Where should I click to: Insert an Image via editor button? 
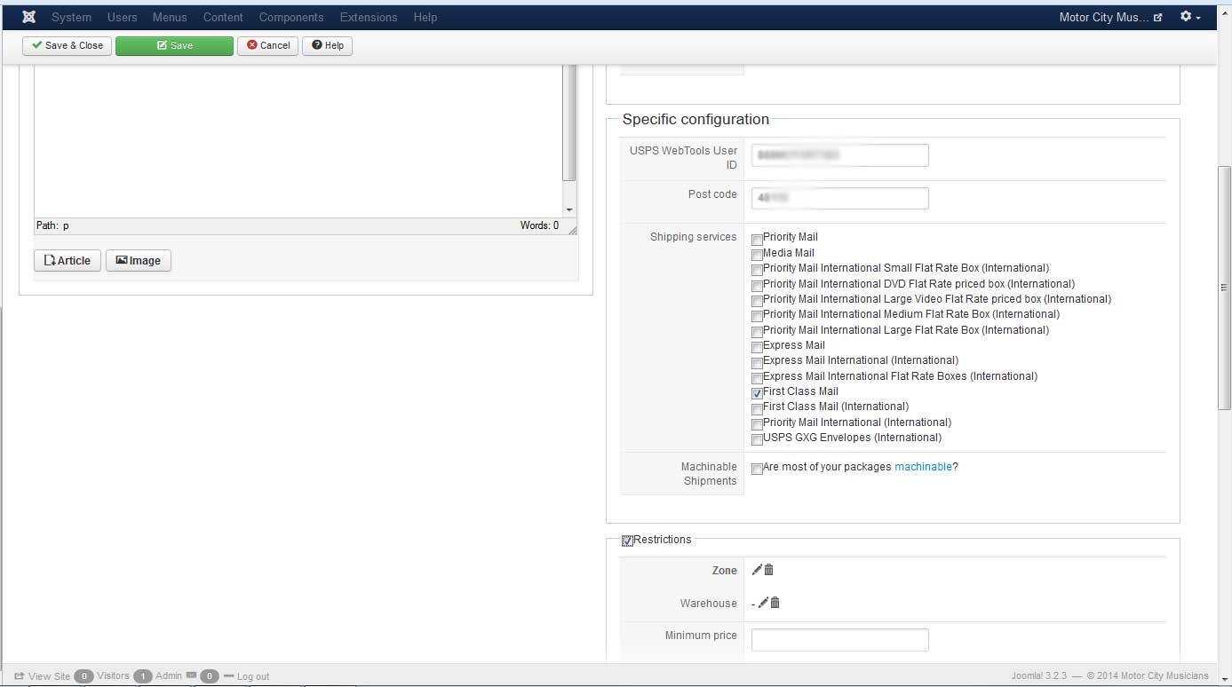(139, 260)
